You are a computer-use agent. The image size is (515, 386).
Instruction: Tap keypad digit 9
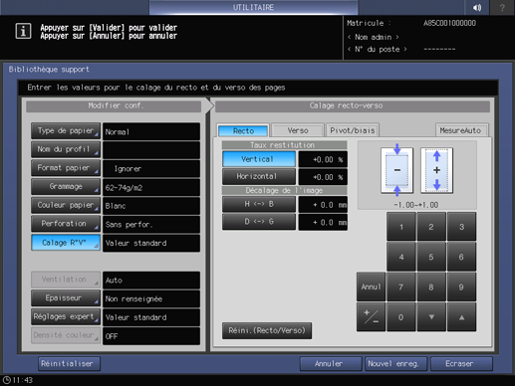pyautogui.click(x=461, y=287)
